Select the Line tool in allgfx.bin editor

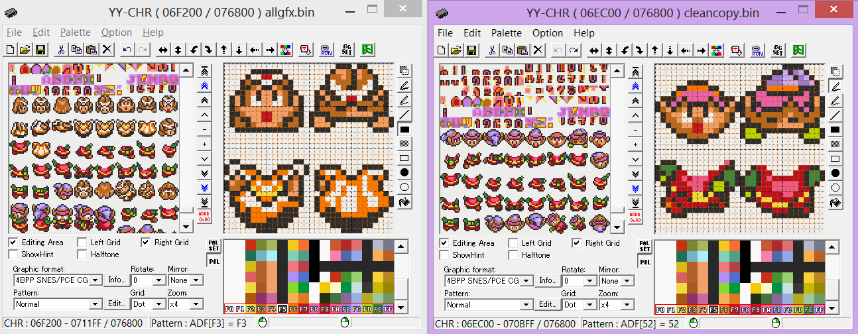click(404, 115)
